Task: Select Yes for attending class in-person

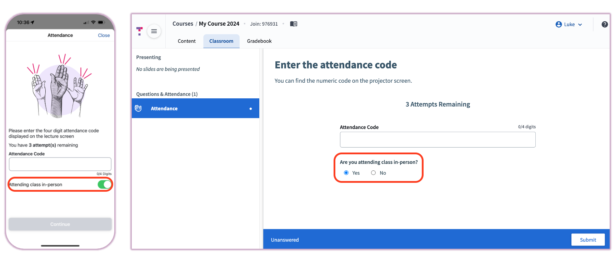Action: coord(346,173)
